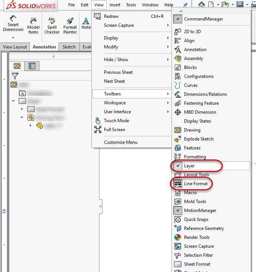Click the Touch Mode hand icon
Image resolution: width=256 pixels, height=272 pixels.
pyautogui.click(x=98, y=121)
